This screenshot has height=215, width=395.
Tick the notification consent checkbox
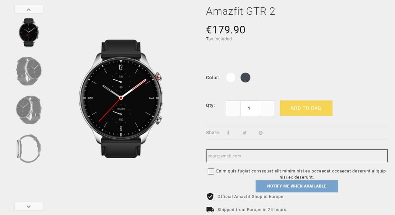pyautogui.click(x=211, y=171)
